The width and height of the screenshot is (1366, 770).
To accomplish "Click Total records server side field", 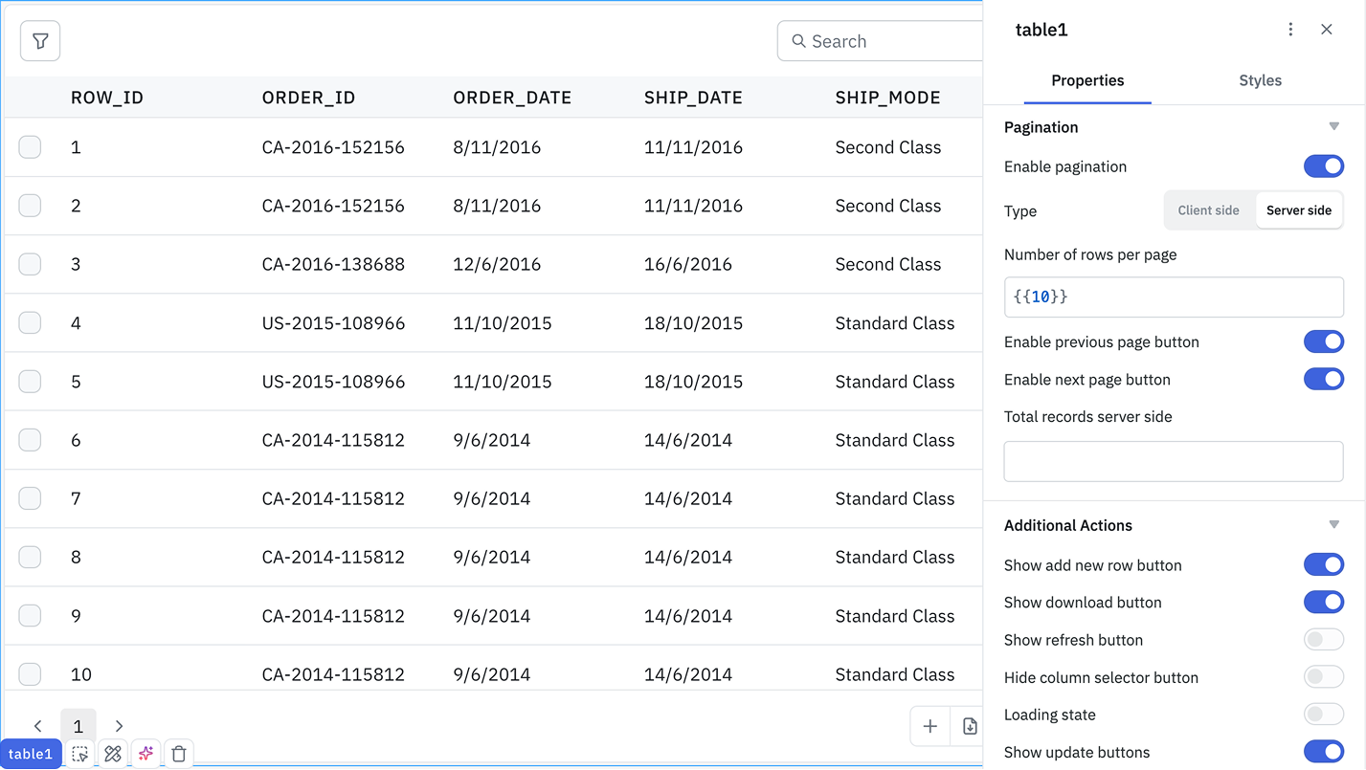I will (1174, 461).
